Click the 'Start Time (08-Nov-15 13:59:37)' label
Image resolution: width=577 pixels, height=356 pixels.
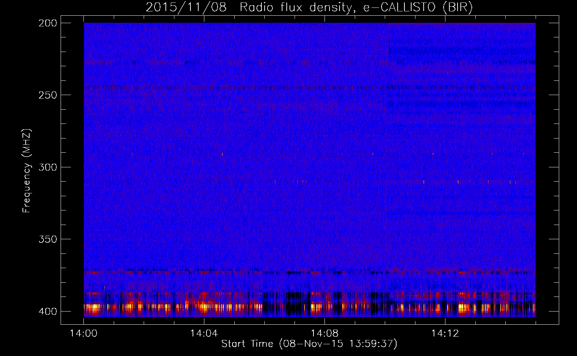[x=309, y=344]
